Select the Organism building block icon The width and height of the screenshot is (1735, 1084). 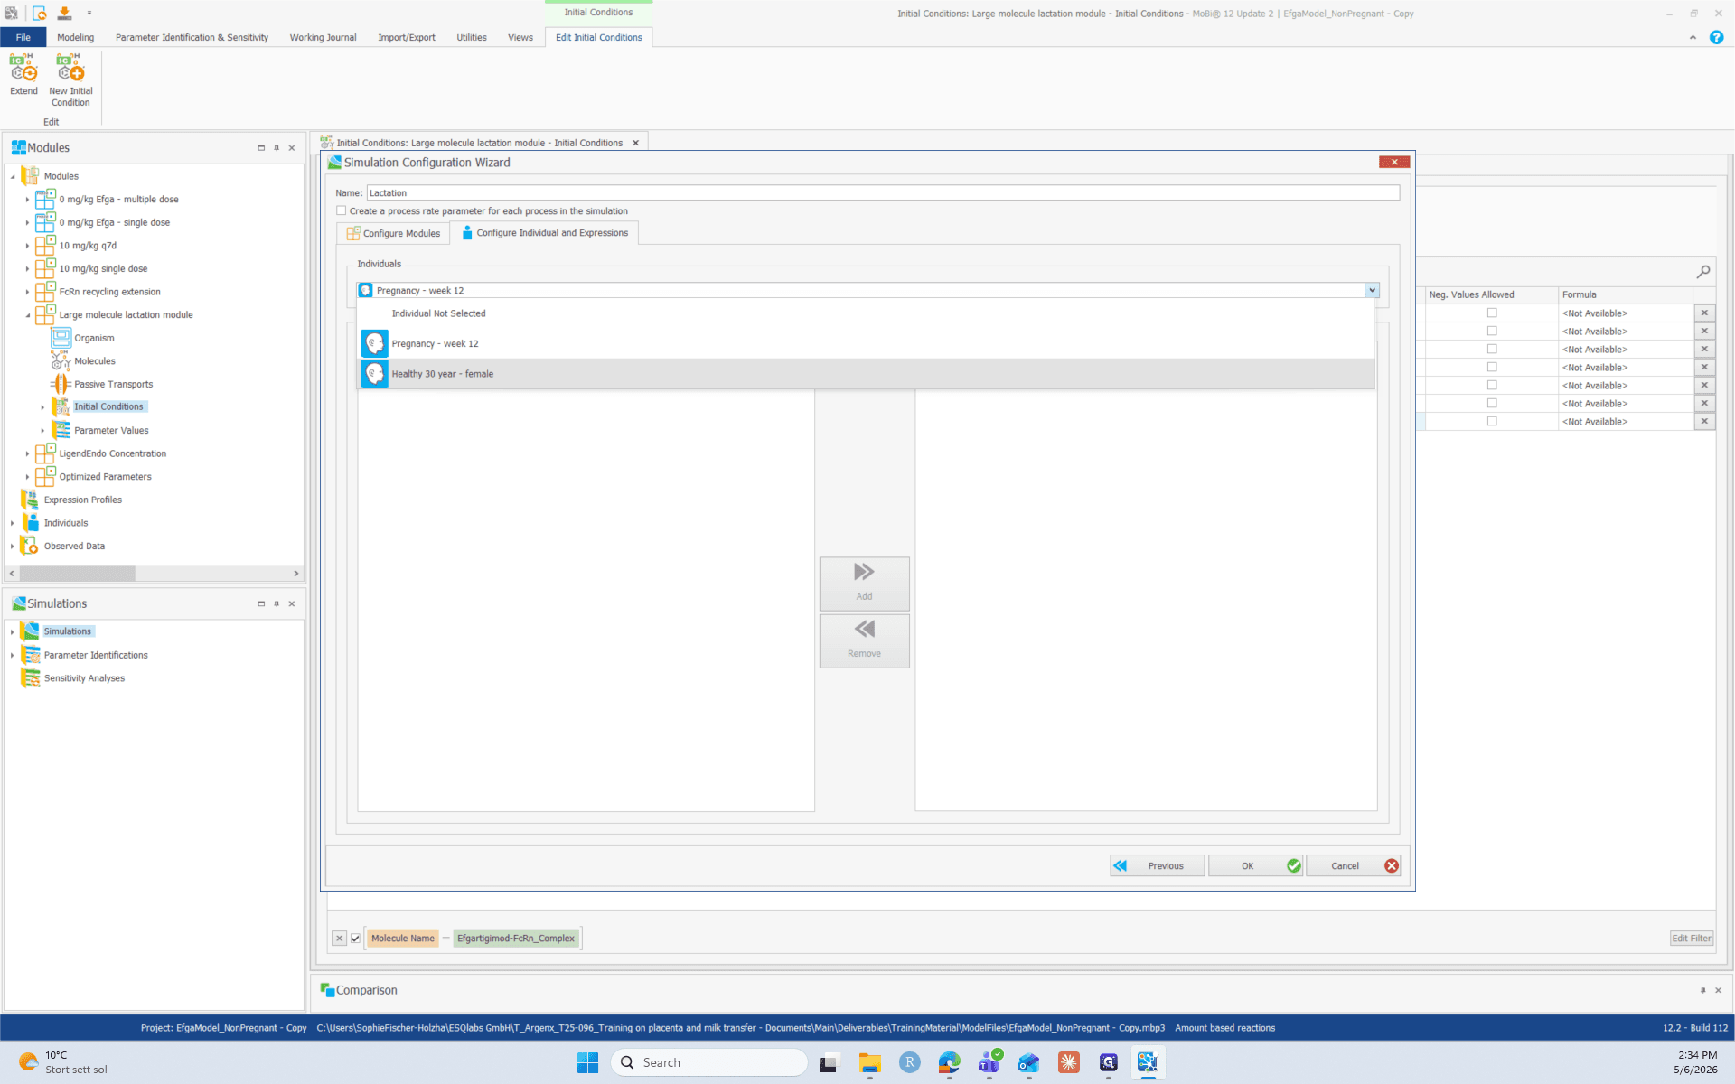pyautogui.click(x=61, y=338)
